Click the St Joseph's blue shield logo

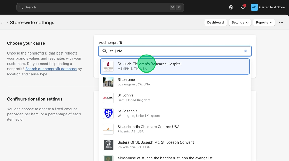108,113
